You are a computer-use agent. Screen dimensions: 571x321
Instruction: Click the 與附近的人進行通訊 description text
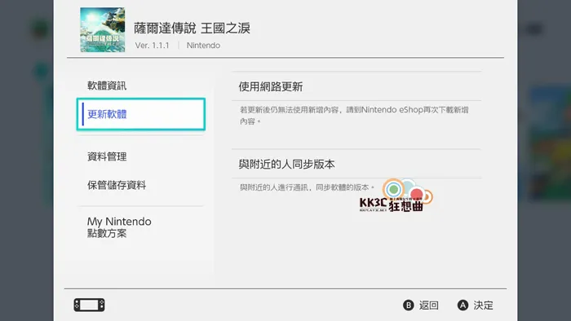coord(307,187)
